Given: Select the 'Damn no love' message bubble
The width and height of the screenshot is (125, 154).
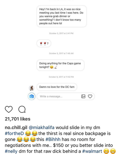Looking at the screenshot, I should pyautogui.click(x=57, y=87).
